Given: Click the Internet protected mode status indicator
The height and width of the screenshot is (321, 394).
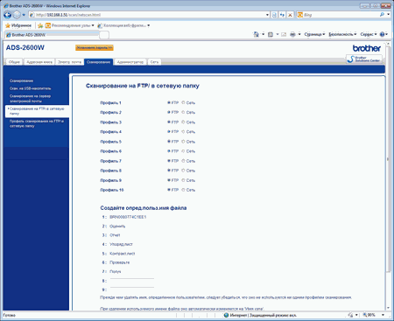Looking at the screenshot, I should (x=260, y=315).
